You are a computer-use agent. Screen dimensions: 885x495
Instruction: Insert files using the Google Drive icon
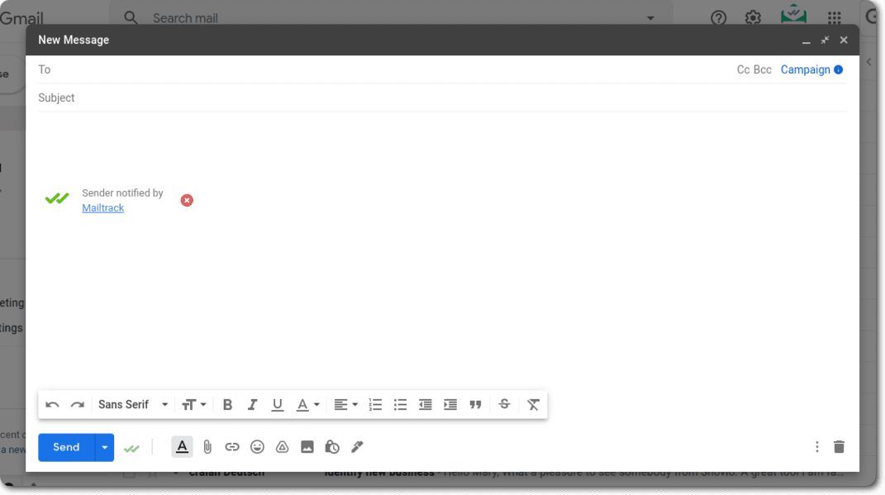(x=282, y=447)
